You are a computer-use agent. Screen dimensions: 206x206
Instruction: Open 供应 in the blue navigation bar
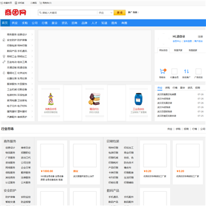pyautogui.click(x=15, y=23)
